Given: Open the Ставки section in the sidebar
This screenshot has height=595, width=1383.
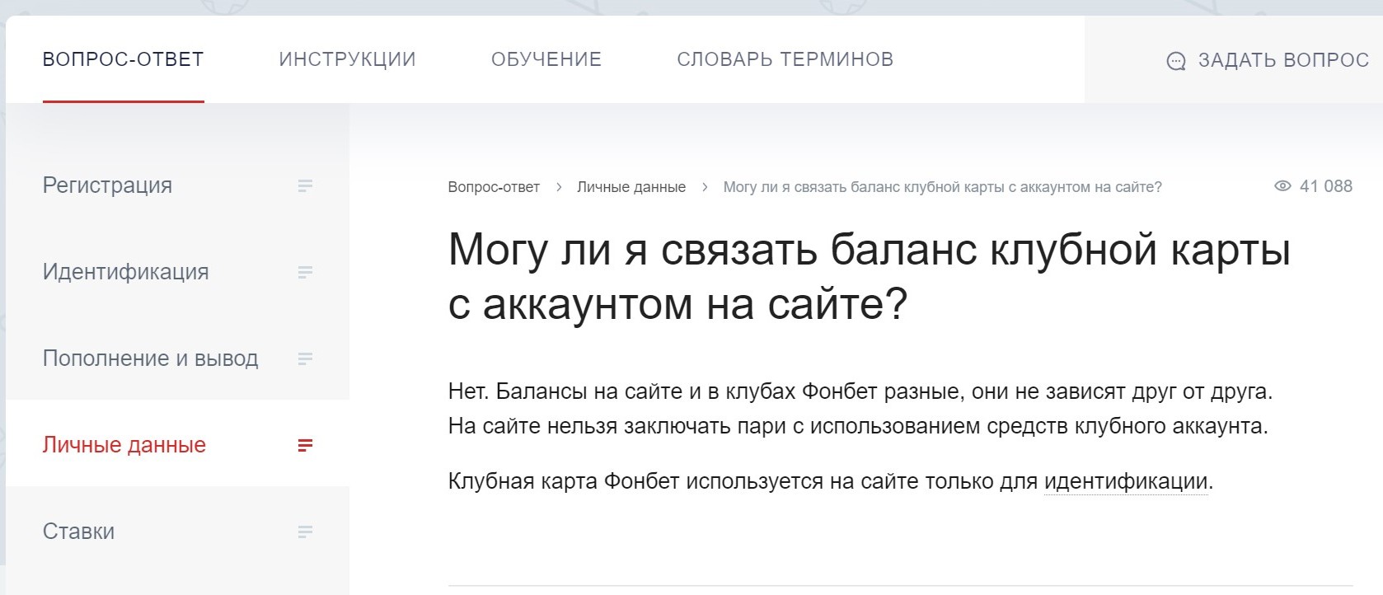Looking at the screenshot, I should point(78,532).
